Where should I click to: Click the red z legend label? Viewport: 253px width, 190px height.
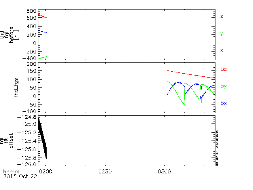[x=222, y=16]
